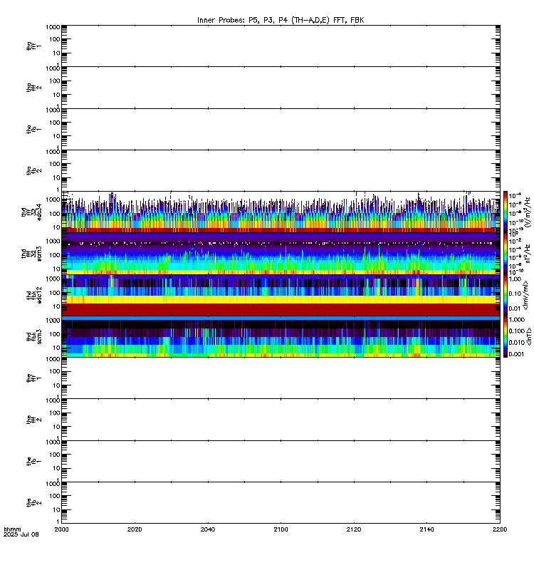The width and height of the screenshot is (534, 570).
Task: Click the '(V/m)²/Hz' color bar unit label
Action: pyautogui.click(x=528, y=212)
